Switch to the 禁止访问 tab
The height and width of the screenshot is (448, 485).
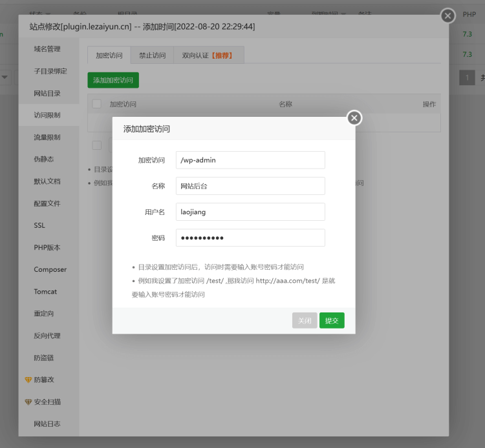pos(152,56)
